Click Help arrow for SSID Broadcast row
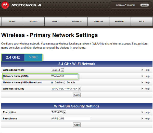The width and height of the screenshot is (153, 133). [142, 82]
